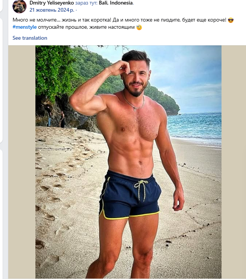Click the dot separator after the post date

point(76,10)
